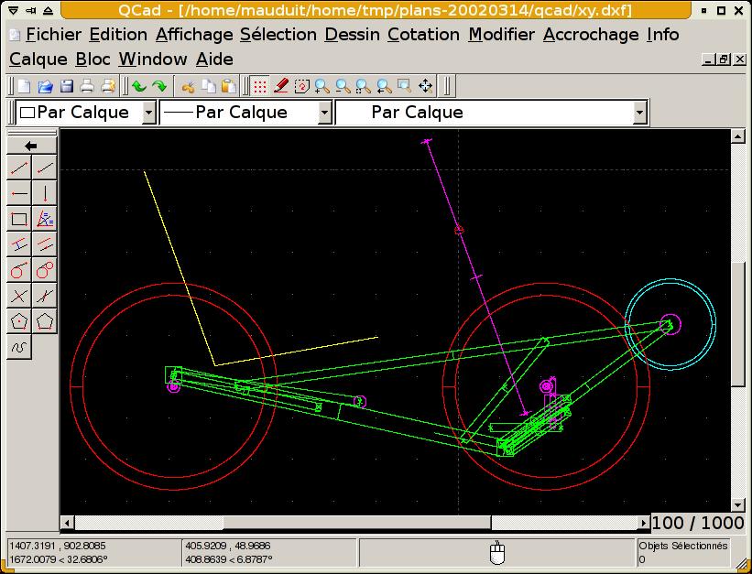The image size is (752, 574).
Task: Cut selection with the scissors icon
Action: pos(188,86)
